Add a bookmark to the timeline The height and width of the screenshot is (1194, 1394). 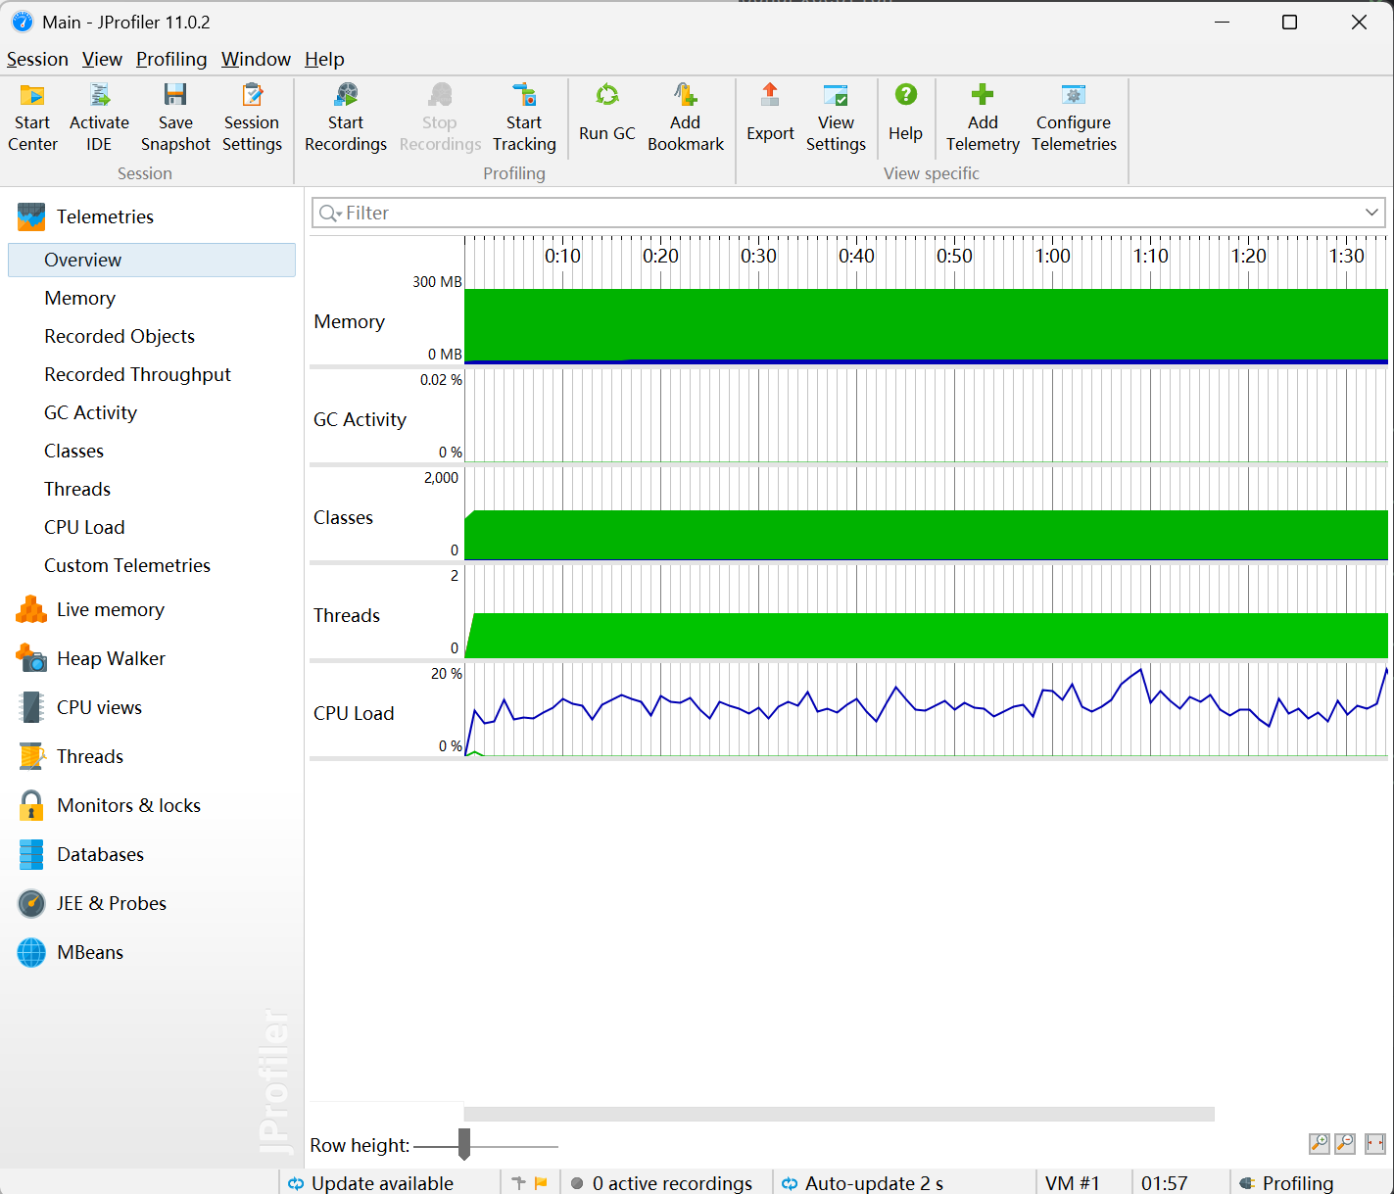coord(685,119)
